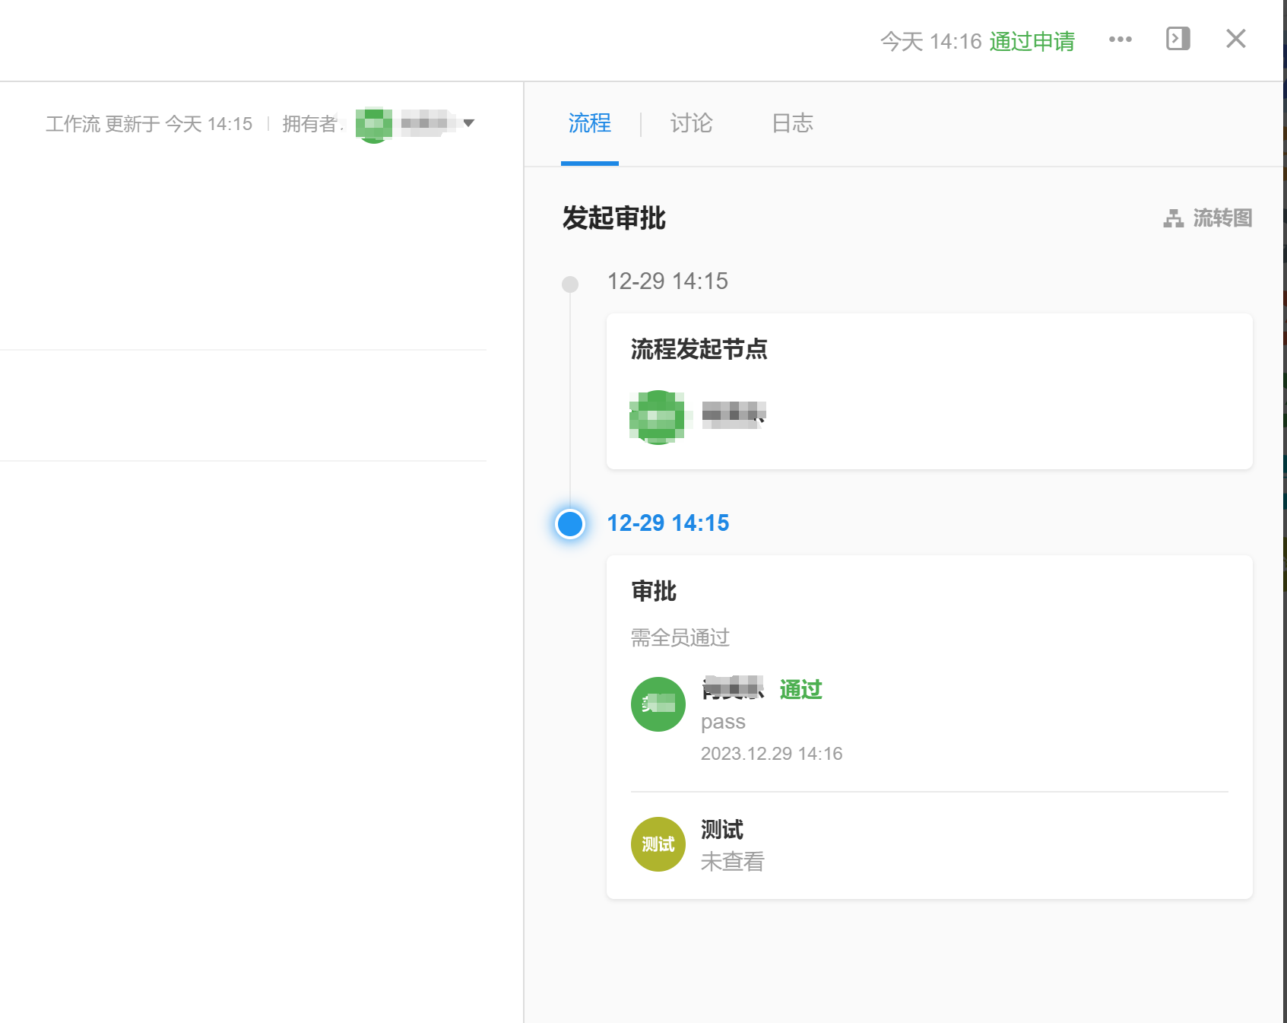The width and height of the screenshot is (1287, 1023).
Task: Switch to the 讨论 tab
Action: [691, 123]
